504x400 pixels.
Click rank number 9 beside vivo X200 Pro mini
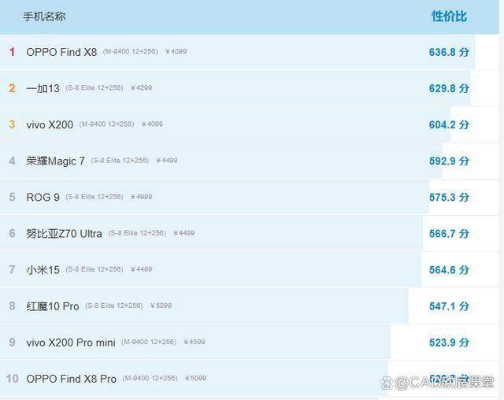coord(12,343)
